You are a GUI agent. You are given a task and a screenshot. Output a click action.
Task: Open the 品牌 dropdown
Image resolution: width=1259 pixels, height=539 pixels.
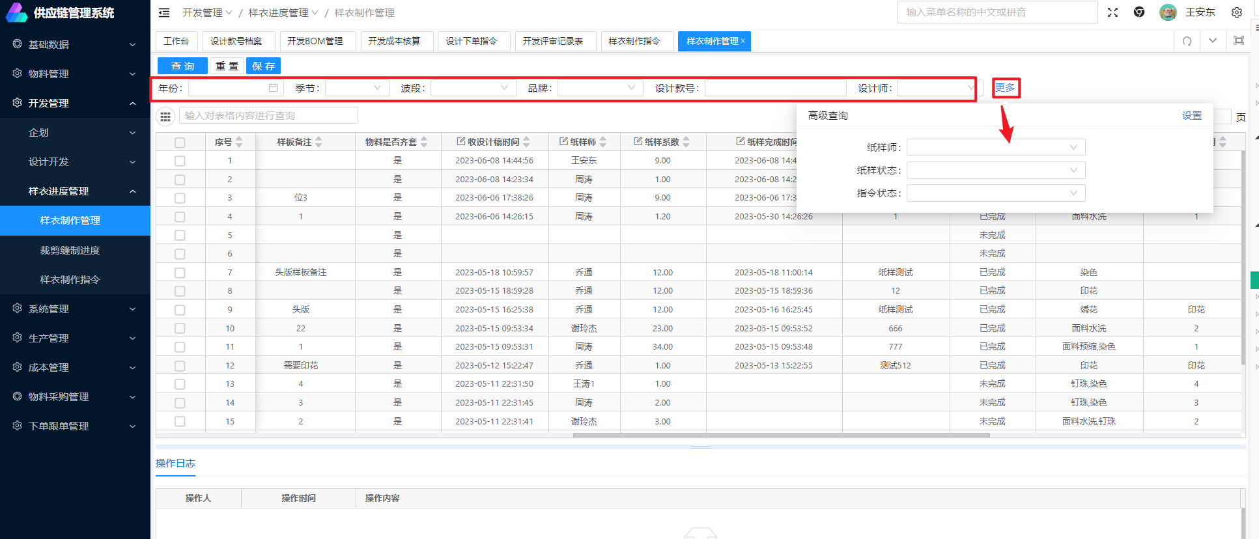pyautogui.click(x=599, y=88)
